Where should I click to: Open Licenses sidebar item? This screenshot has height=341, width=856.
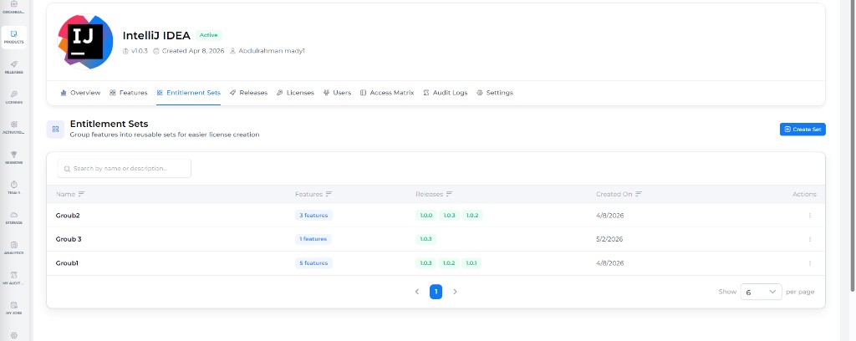point(13,97)
